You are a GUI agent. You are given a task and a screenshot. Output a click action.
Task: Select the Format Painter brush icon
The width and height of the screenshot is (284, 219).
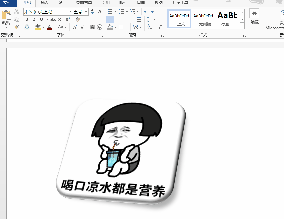[x=17, y=27]
